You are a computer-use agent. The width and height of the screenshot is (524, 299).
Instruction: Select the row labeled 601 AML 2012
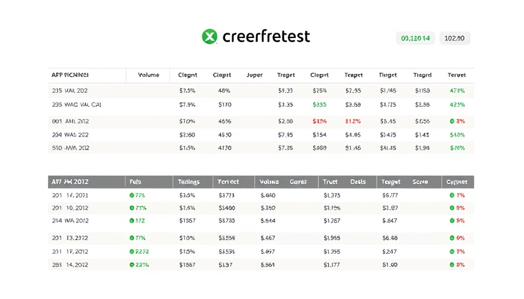tap(261, 121)
